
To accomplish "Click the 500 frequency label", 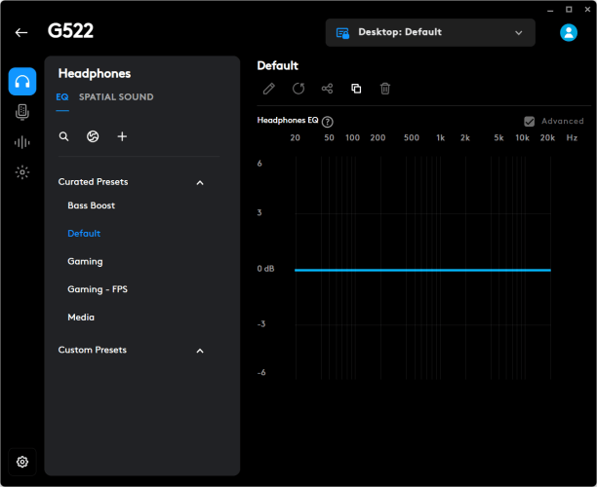I will [412, 137].
